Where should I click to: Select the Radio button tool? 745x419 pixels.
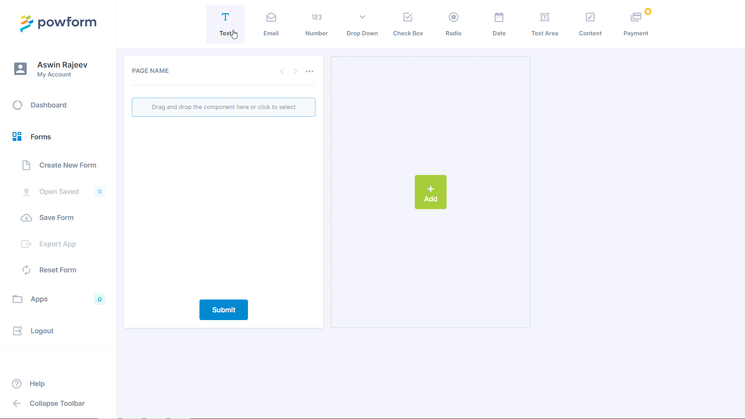[453, 23]
